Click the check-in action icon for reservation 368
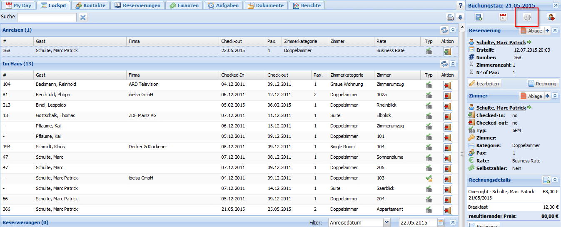561x227 pixels. pyautogui.click(x=447, y=51)
